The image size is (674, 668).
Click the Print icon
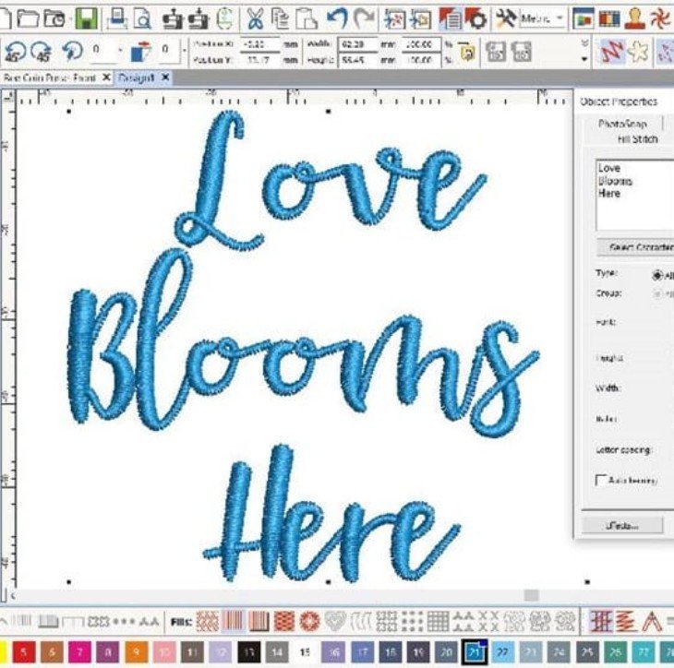[116, 18]
